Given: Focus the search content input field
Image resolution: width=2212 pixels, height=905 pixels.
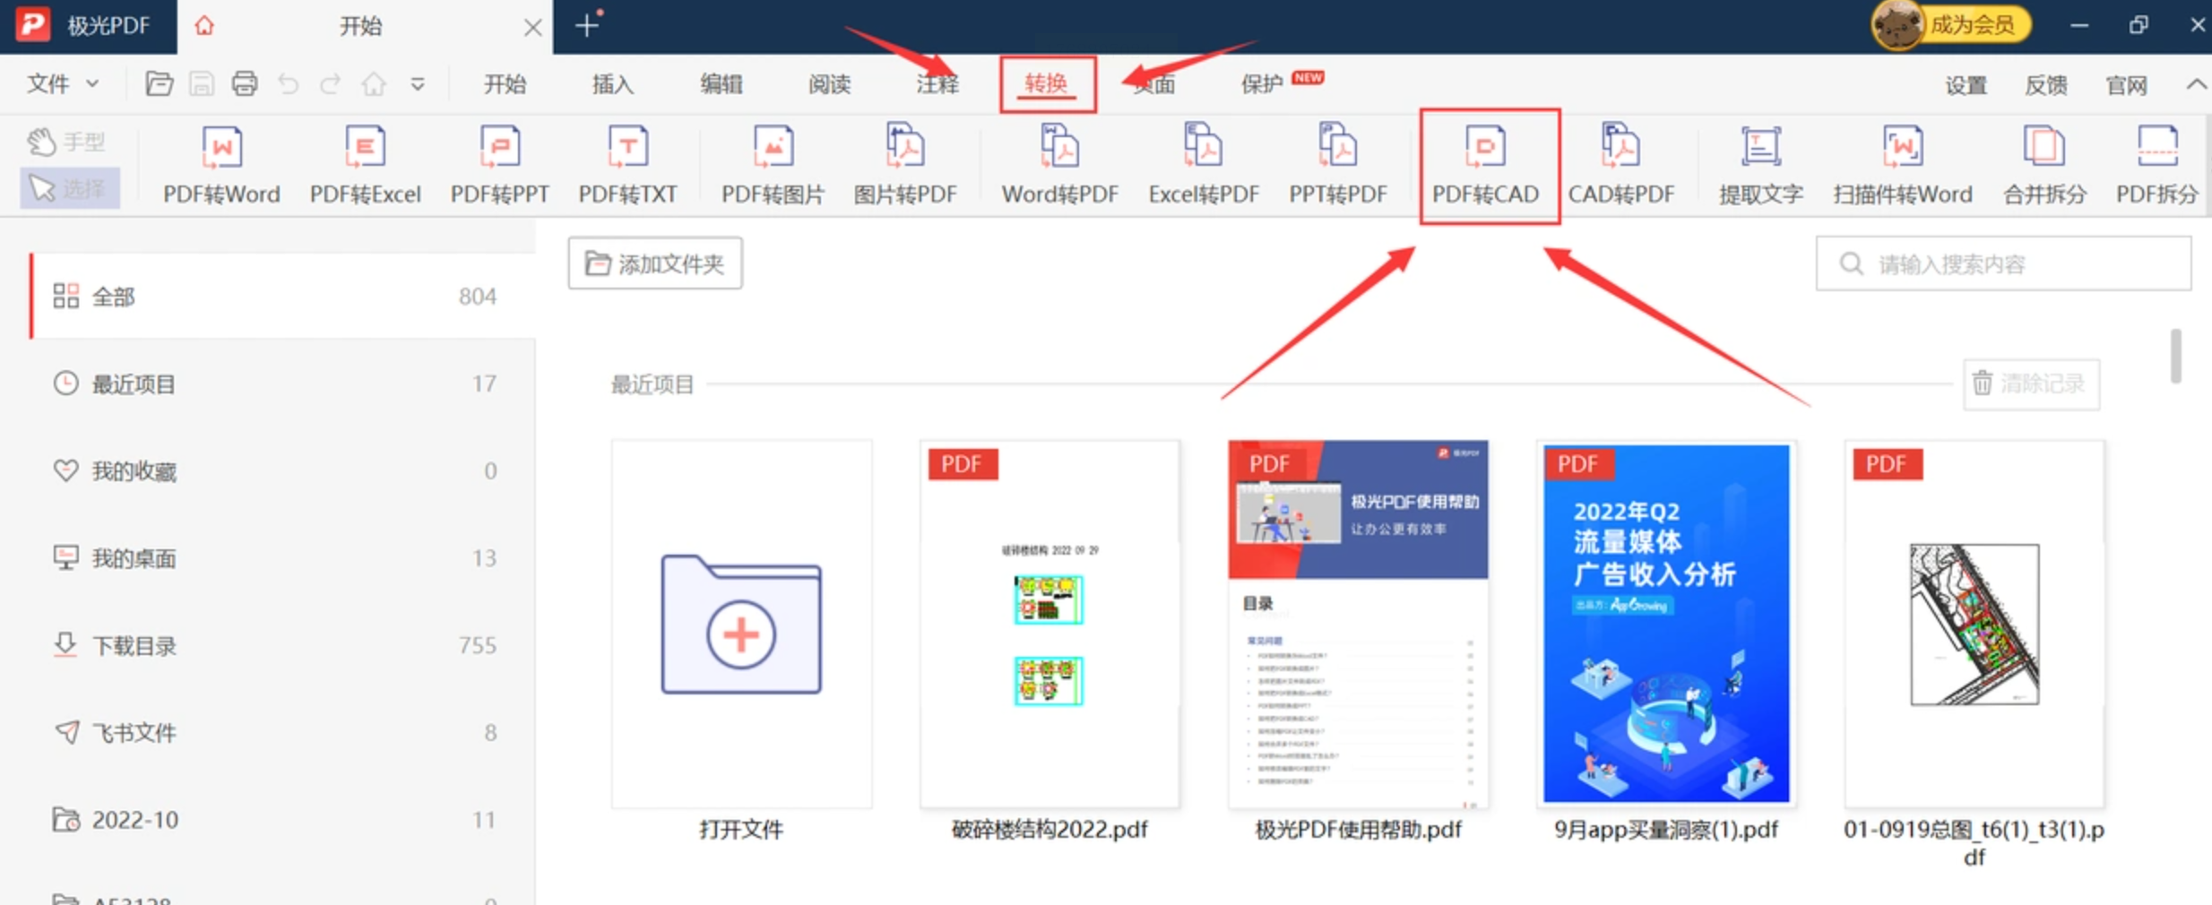Looking at the screenshot, I should 2003,263.
